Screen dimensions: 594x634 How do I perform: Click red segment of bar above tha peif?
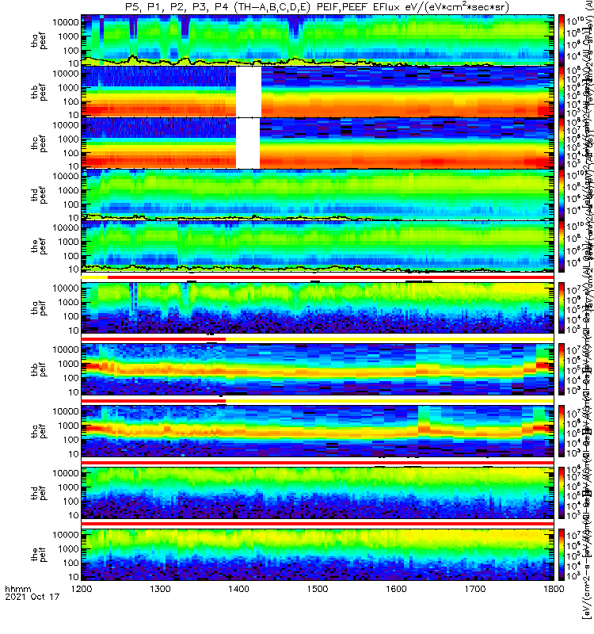(x=330, y=277)
